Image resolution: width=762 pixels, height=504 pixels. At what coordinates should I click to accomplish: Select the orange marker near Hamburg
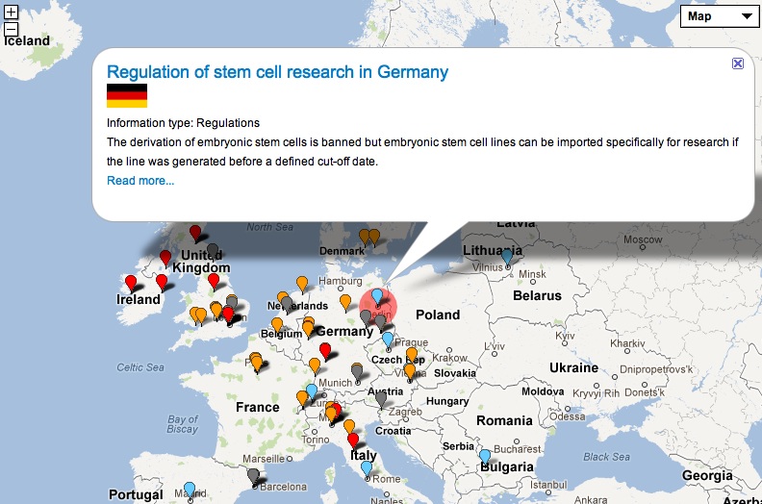[x=345, y=302]
